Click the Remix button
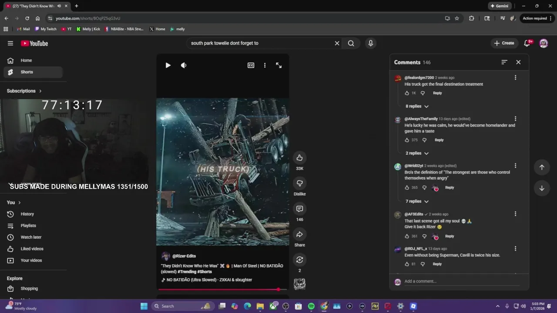 [x=299, y=260]
